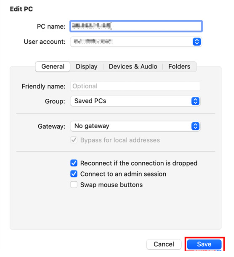Click the Gateway popup arrows icon
Viewport: 234px width, 257px height.
tap(195, 126)
